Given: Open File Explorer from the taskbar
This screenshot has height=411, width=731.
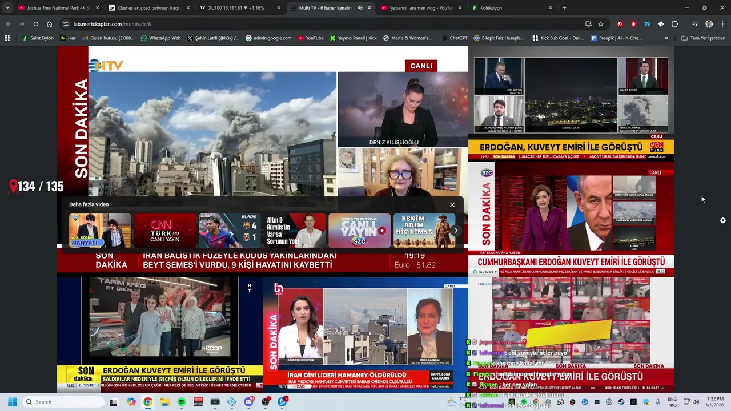Looking at the screenshot, I should click(x=164, y=402).
